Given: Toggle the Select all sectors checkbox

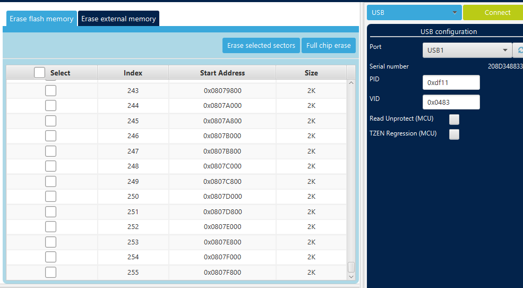Looking at the screenshot, I should click(39, 72).
